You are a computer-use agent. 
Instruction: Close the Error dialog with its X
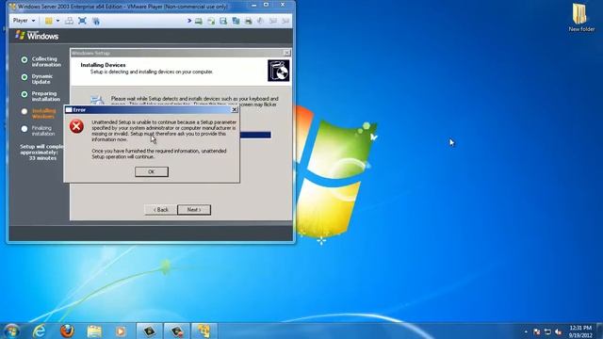click(x=235, y=110)
